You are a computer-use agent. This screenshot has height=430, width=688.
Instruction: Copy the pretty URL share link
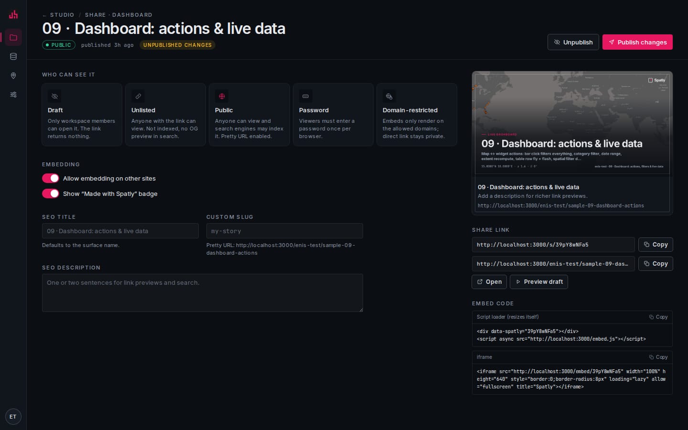click(656, 264)
